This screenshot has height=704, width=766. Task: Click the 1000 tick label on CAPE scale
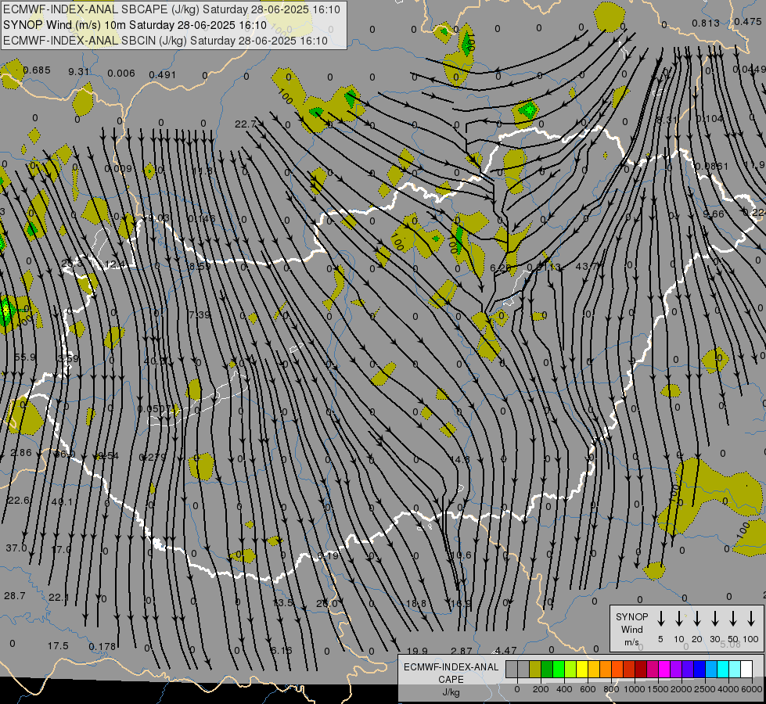[x=634, y=689]
